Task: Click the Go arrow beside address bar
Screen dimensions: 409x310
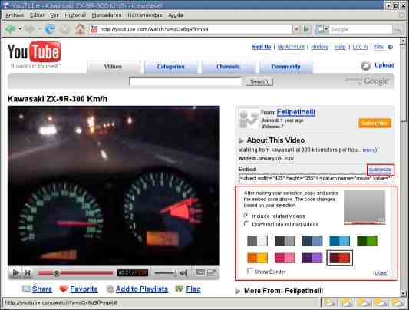Action: click(306, 29)
